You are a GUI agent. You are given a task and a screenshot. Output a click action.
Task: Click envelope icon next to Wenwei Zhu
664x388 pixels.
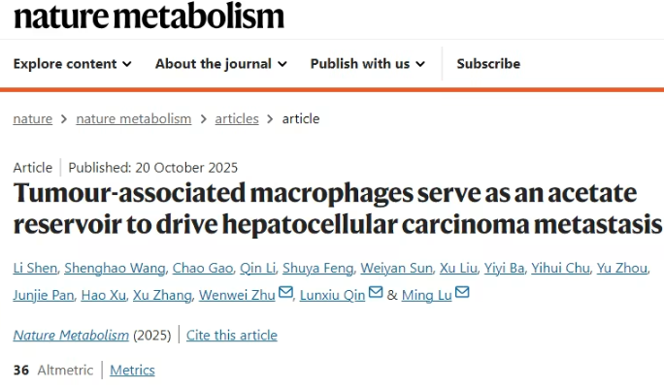coord(285,292)
